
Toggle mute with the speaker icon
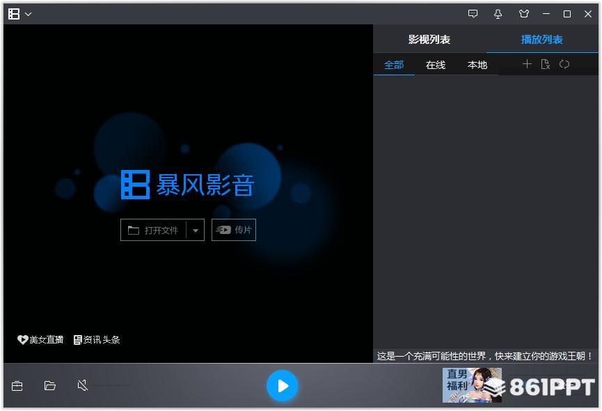pyautogui.click(x=83, y=385)
